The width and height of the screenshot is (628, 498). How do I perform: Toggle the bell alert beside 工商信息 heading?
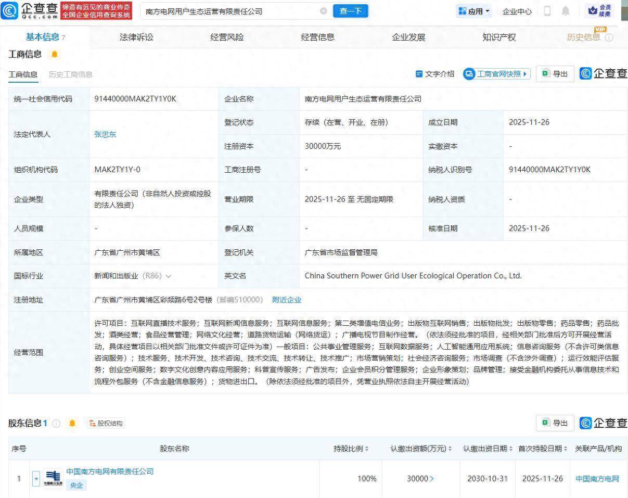click(54, 54)
